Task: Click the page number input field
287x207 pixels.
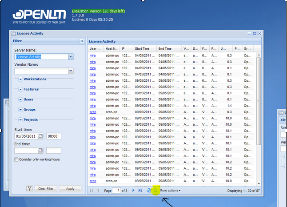Action: pyautogui.click(x=117, y=191)
